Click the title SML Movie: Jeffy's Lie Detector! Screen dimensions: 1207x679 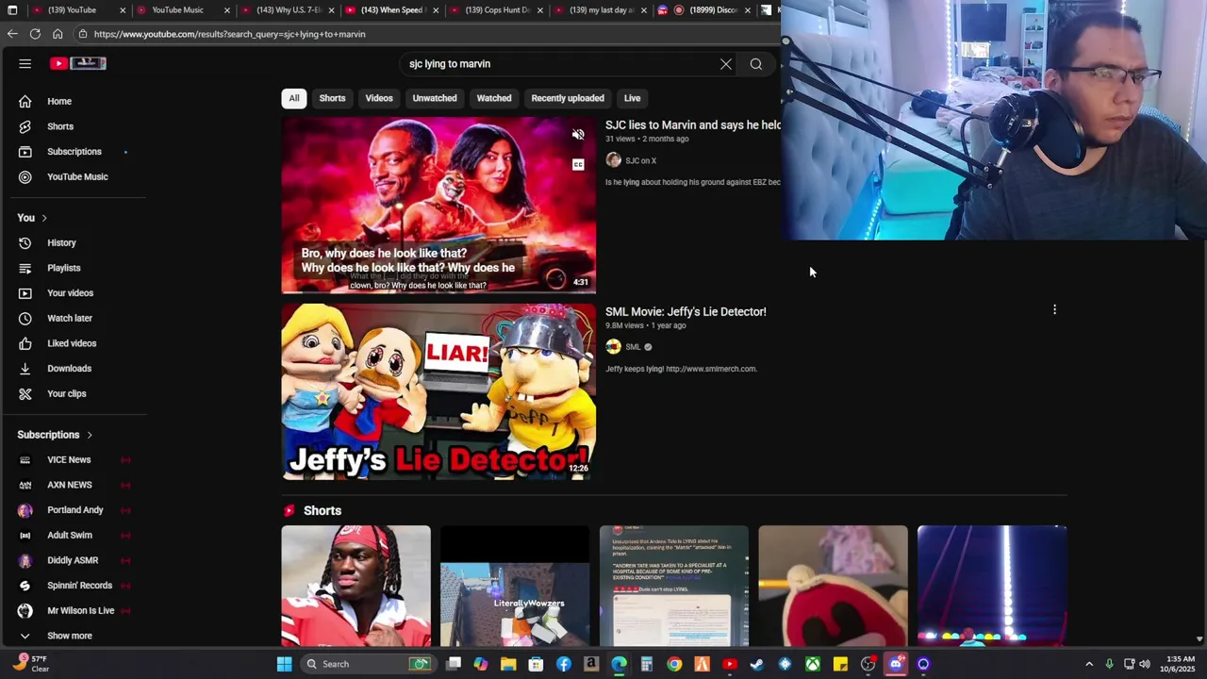[x=686, y=311]
